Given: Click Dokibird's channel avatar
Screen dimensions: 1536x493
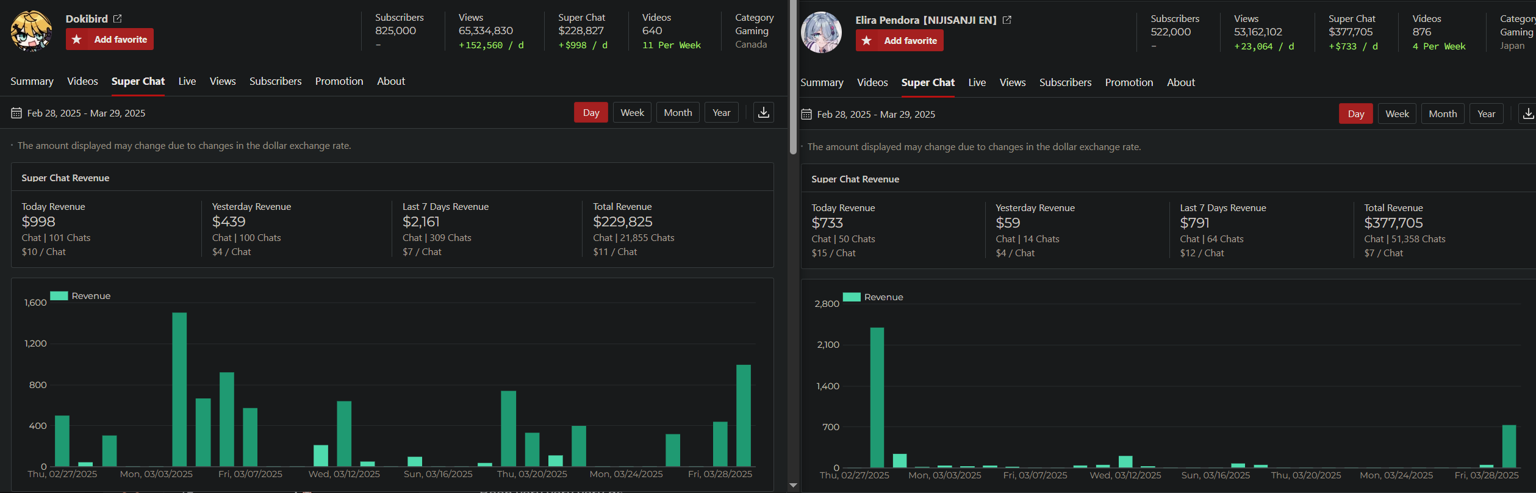Looking at the screenshot, I should (x=31, y=31).
